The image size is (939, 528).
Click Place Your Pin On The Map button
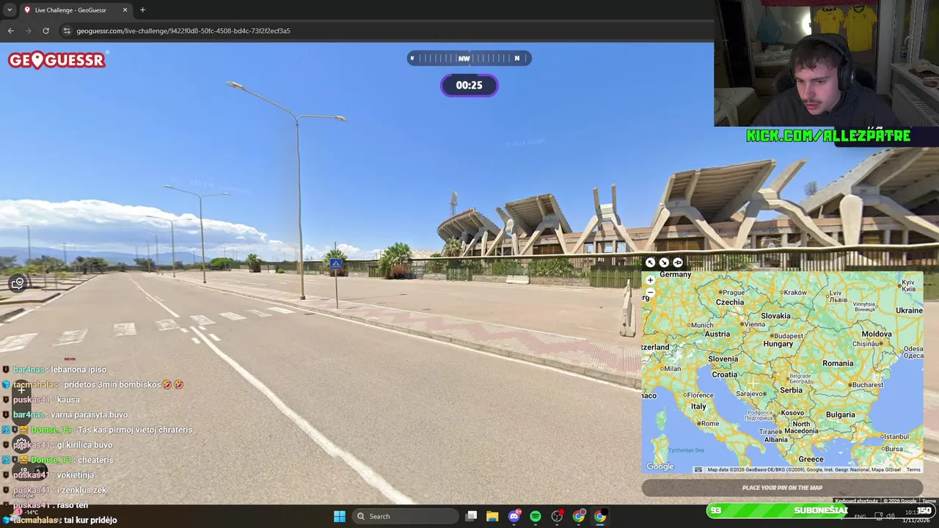tap(782, 488)
